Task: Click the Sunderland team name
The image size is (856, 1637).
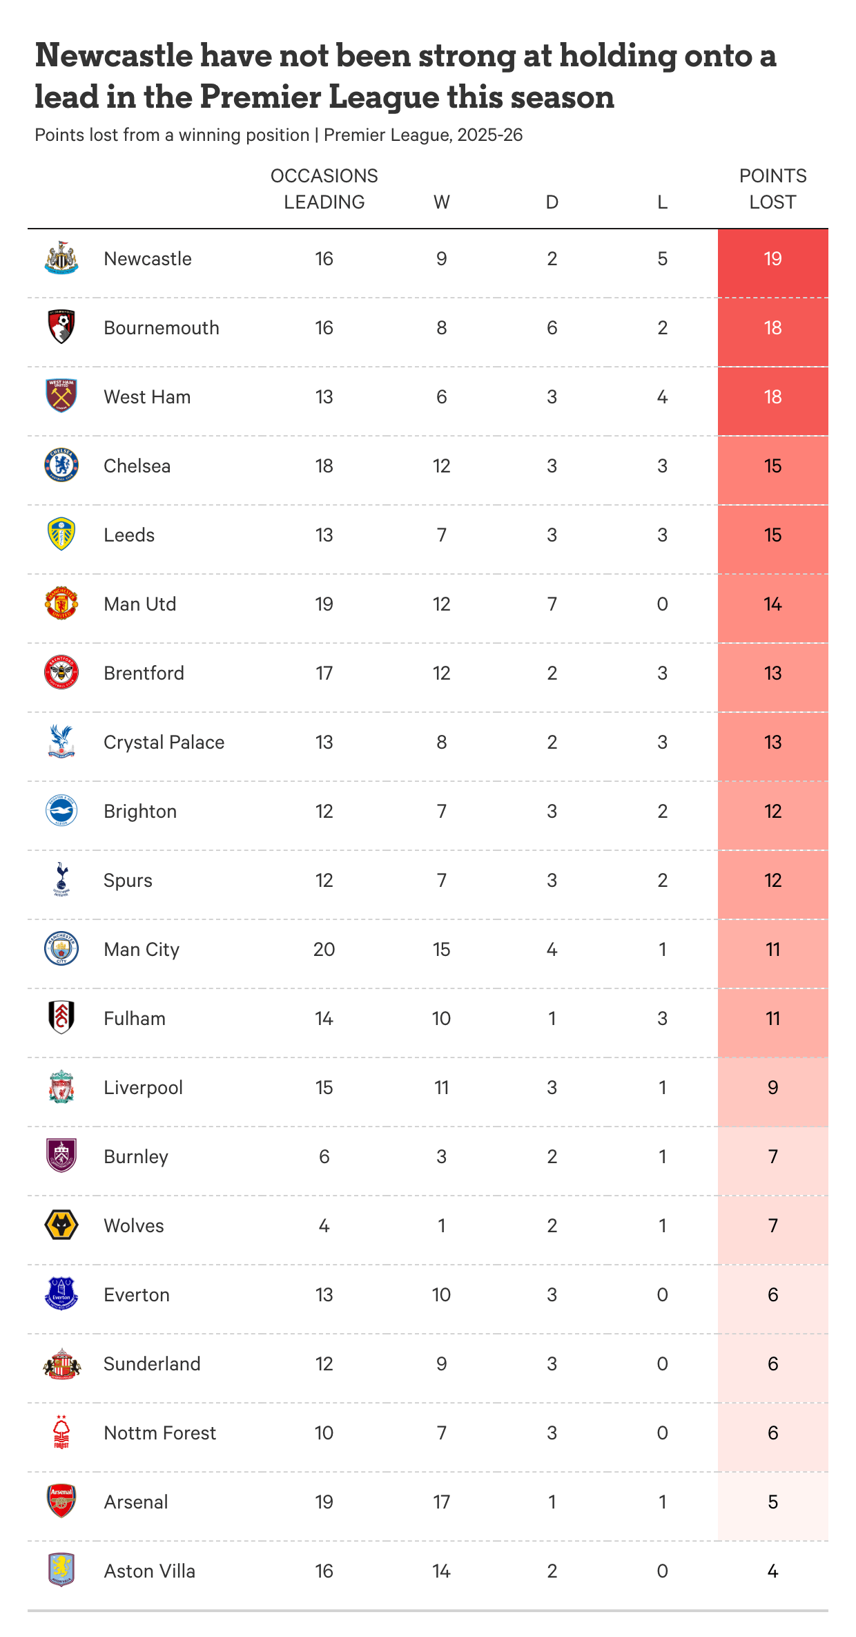Action: (152, 1364)
